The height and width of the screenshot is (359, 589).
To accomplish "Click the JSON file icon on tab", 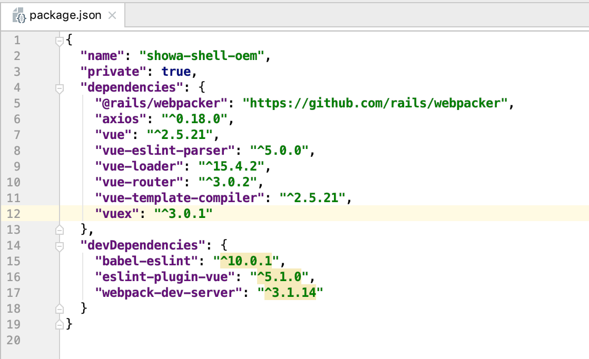I will point(19,15).
